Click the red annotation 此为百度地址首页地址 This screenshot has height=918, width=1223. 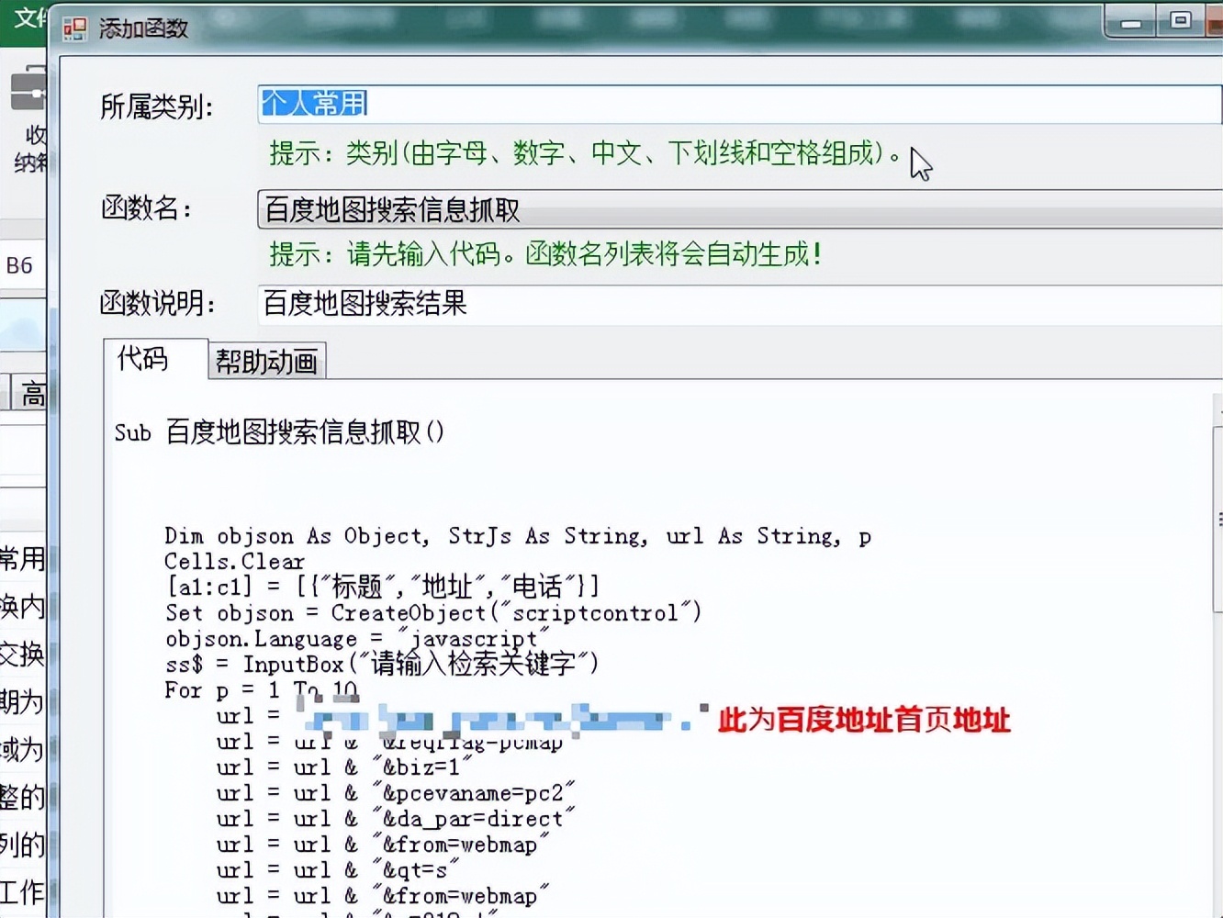pos(863,722)
